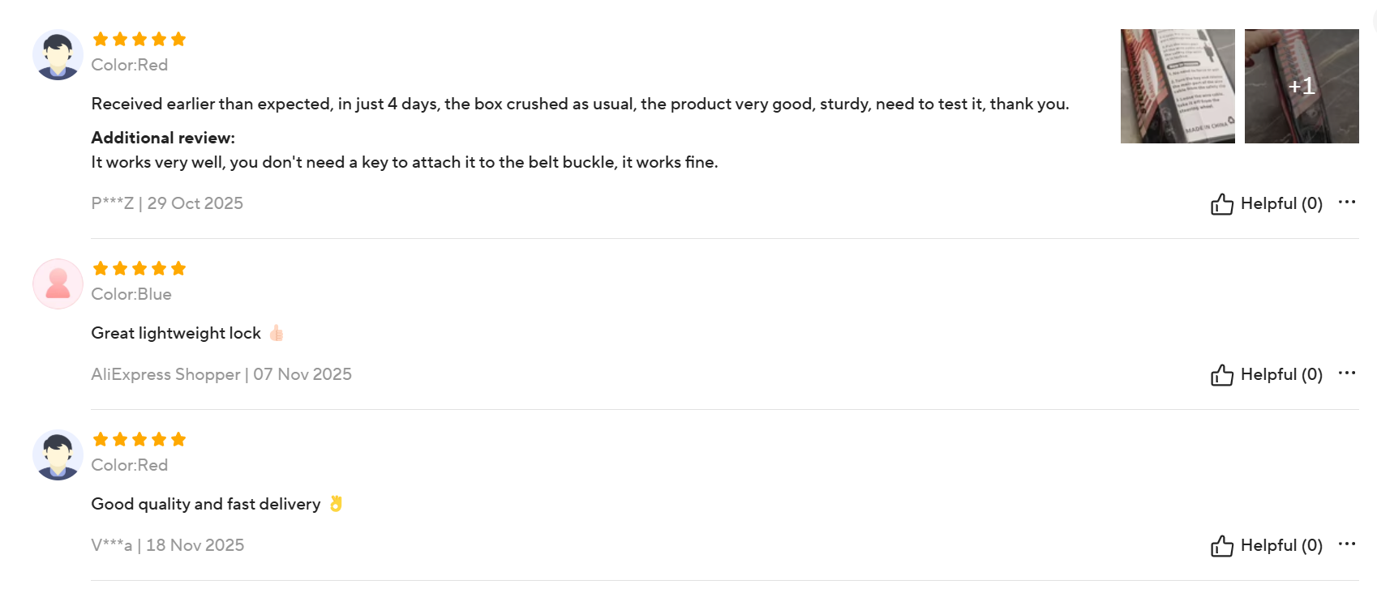
Task: Click "AliExpress Shopper" reviewer name
Action: click(x=165, y=374)
